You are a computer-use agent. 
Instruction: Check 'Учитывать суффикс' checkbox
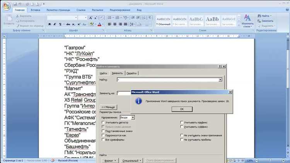click(x=182, y=127)
